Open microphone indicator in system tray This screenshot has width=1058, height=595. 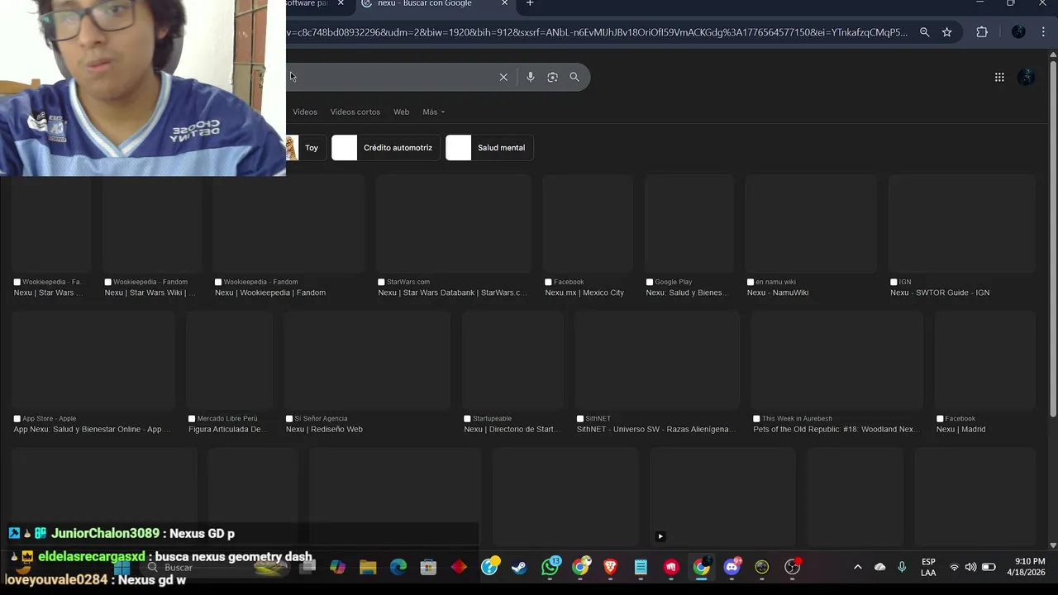pos(902,567)
